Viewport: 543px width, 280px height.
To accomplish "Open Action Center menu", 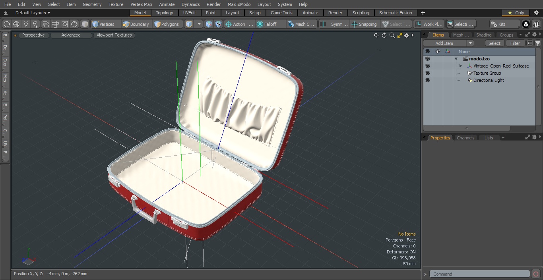I will pos(239,24).
